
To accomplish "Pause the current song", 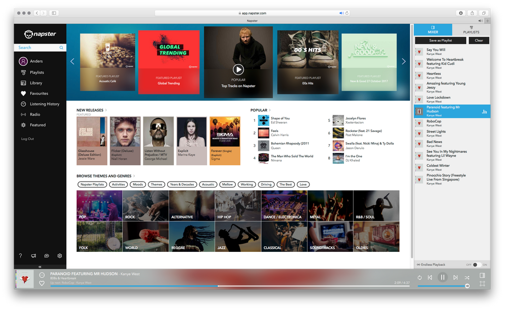I will click(x=442, y=277).
